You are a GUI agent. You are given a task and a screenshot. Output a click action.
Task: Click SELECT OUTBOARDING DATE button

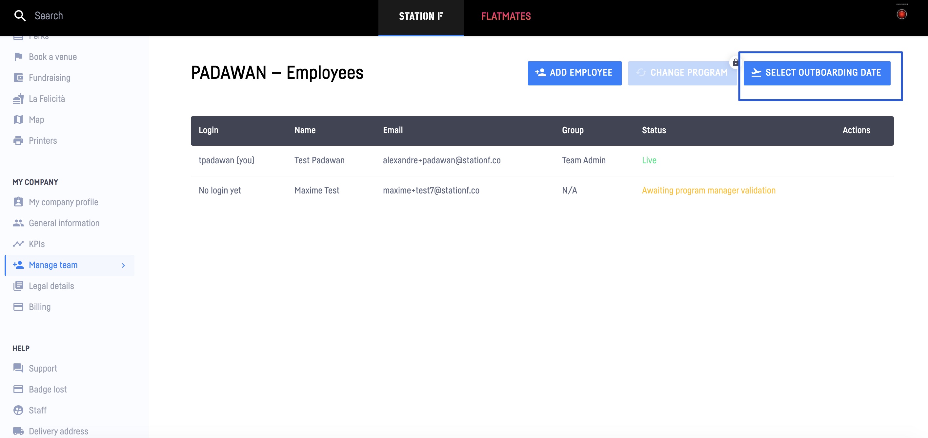817,73
